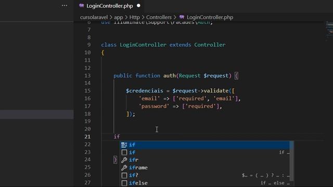Open the sidebar three-dots more actions menu
Image resolution: width=333 pixels, height=187 pixels.
point(65,6)
